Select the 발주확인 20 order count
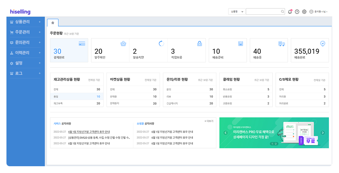339x173 pixels. pos(110,50)
